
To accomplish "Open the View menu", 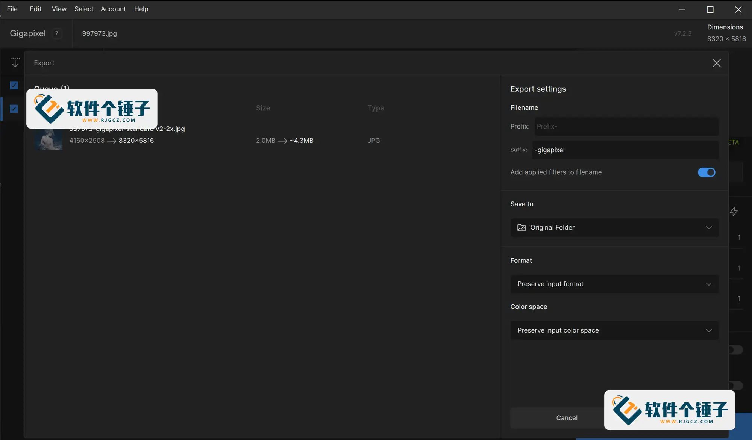I will [x=59, y=9].
